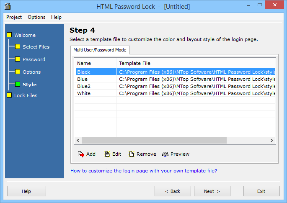This screenshot has height=203, width=287.
Task: Click the horizontal scrollbar left arrow
Action: pyautogui.click(x=78, y=141)
